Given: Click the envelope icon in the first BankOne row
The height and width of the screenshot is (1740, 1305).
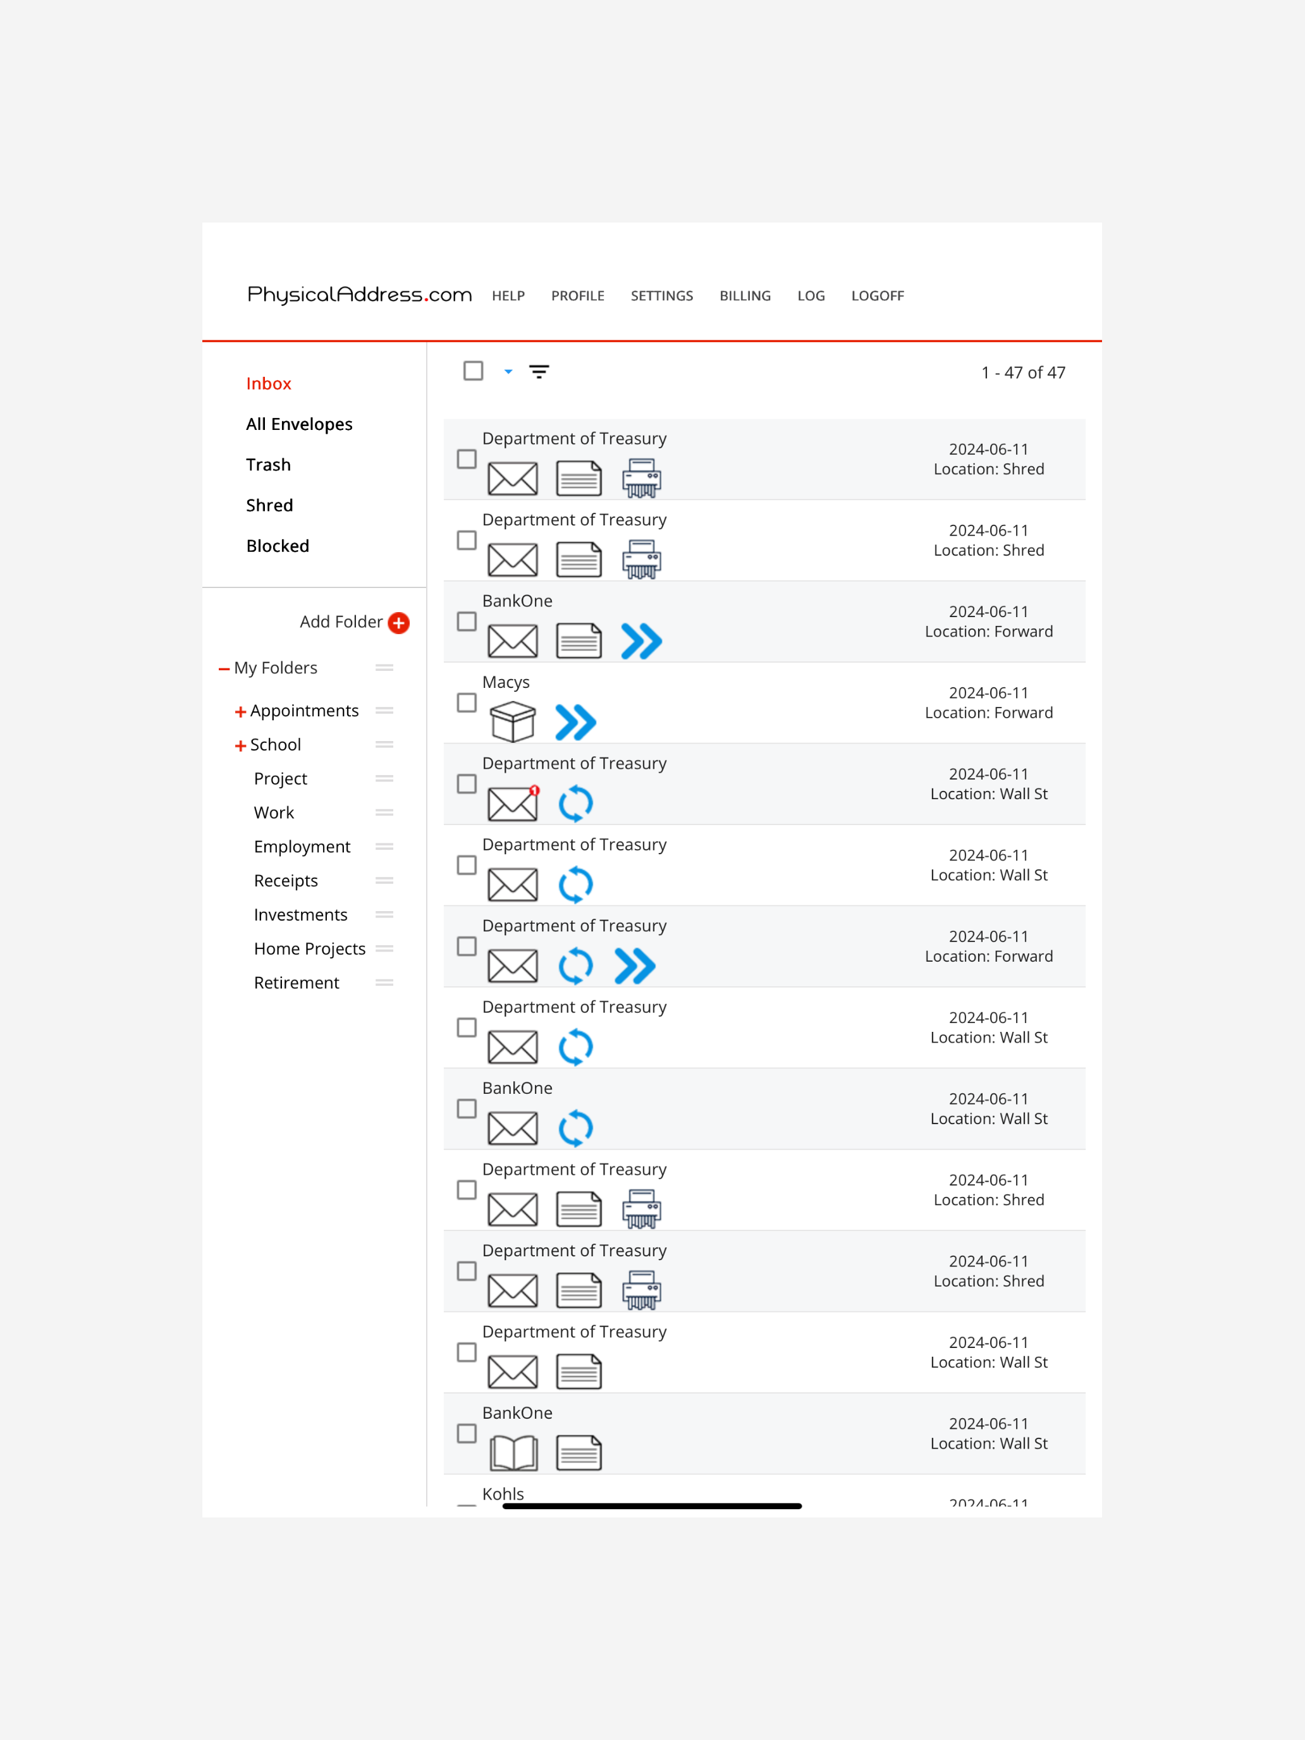Looking at the screenshot, I should pyautogui.click(x=513, y=641).
